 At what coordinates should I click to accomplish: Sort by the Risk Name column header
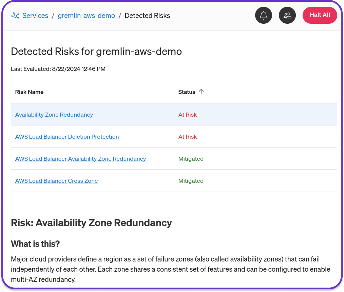coord(29,92)
